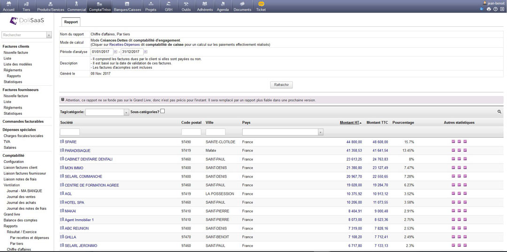
Task: Click the first statistics icon in the PARADISIAQUE row
Action: (453, 150)
